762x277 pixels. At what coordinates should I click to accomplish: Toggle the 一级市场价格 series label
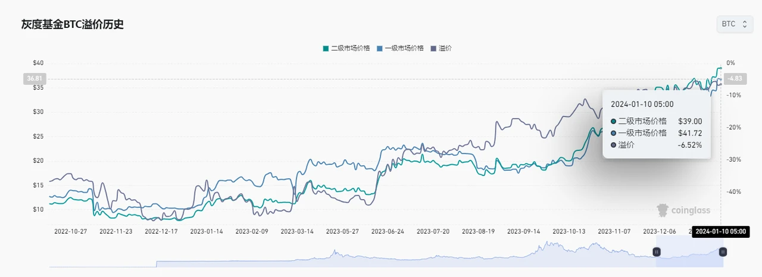(404, 48)
